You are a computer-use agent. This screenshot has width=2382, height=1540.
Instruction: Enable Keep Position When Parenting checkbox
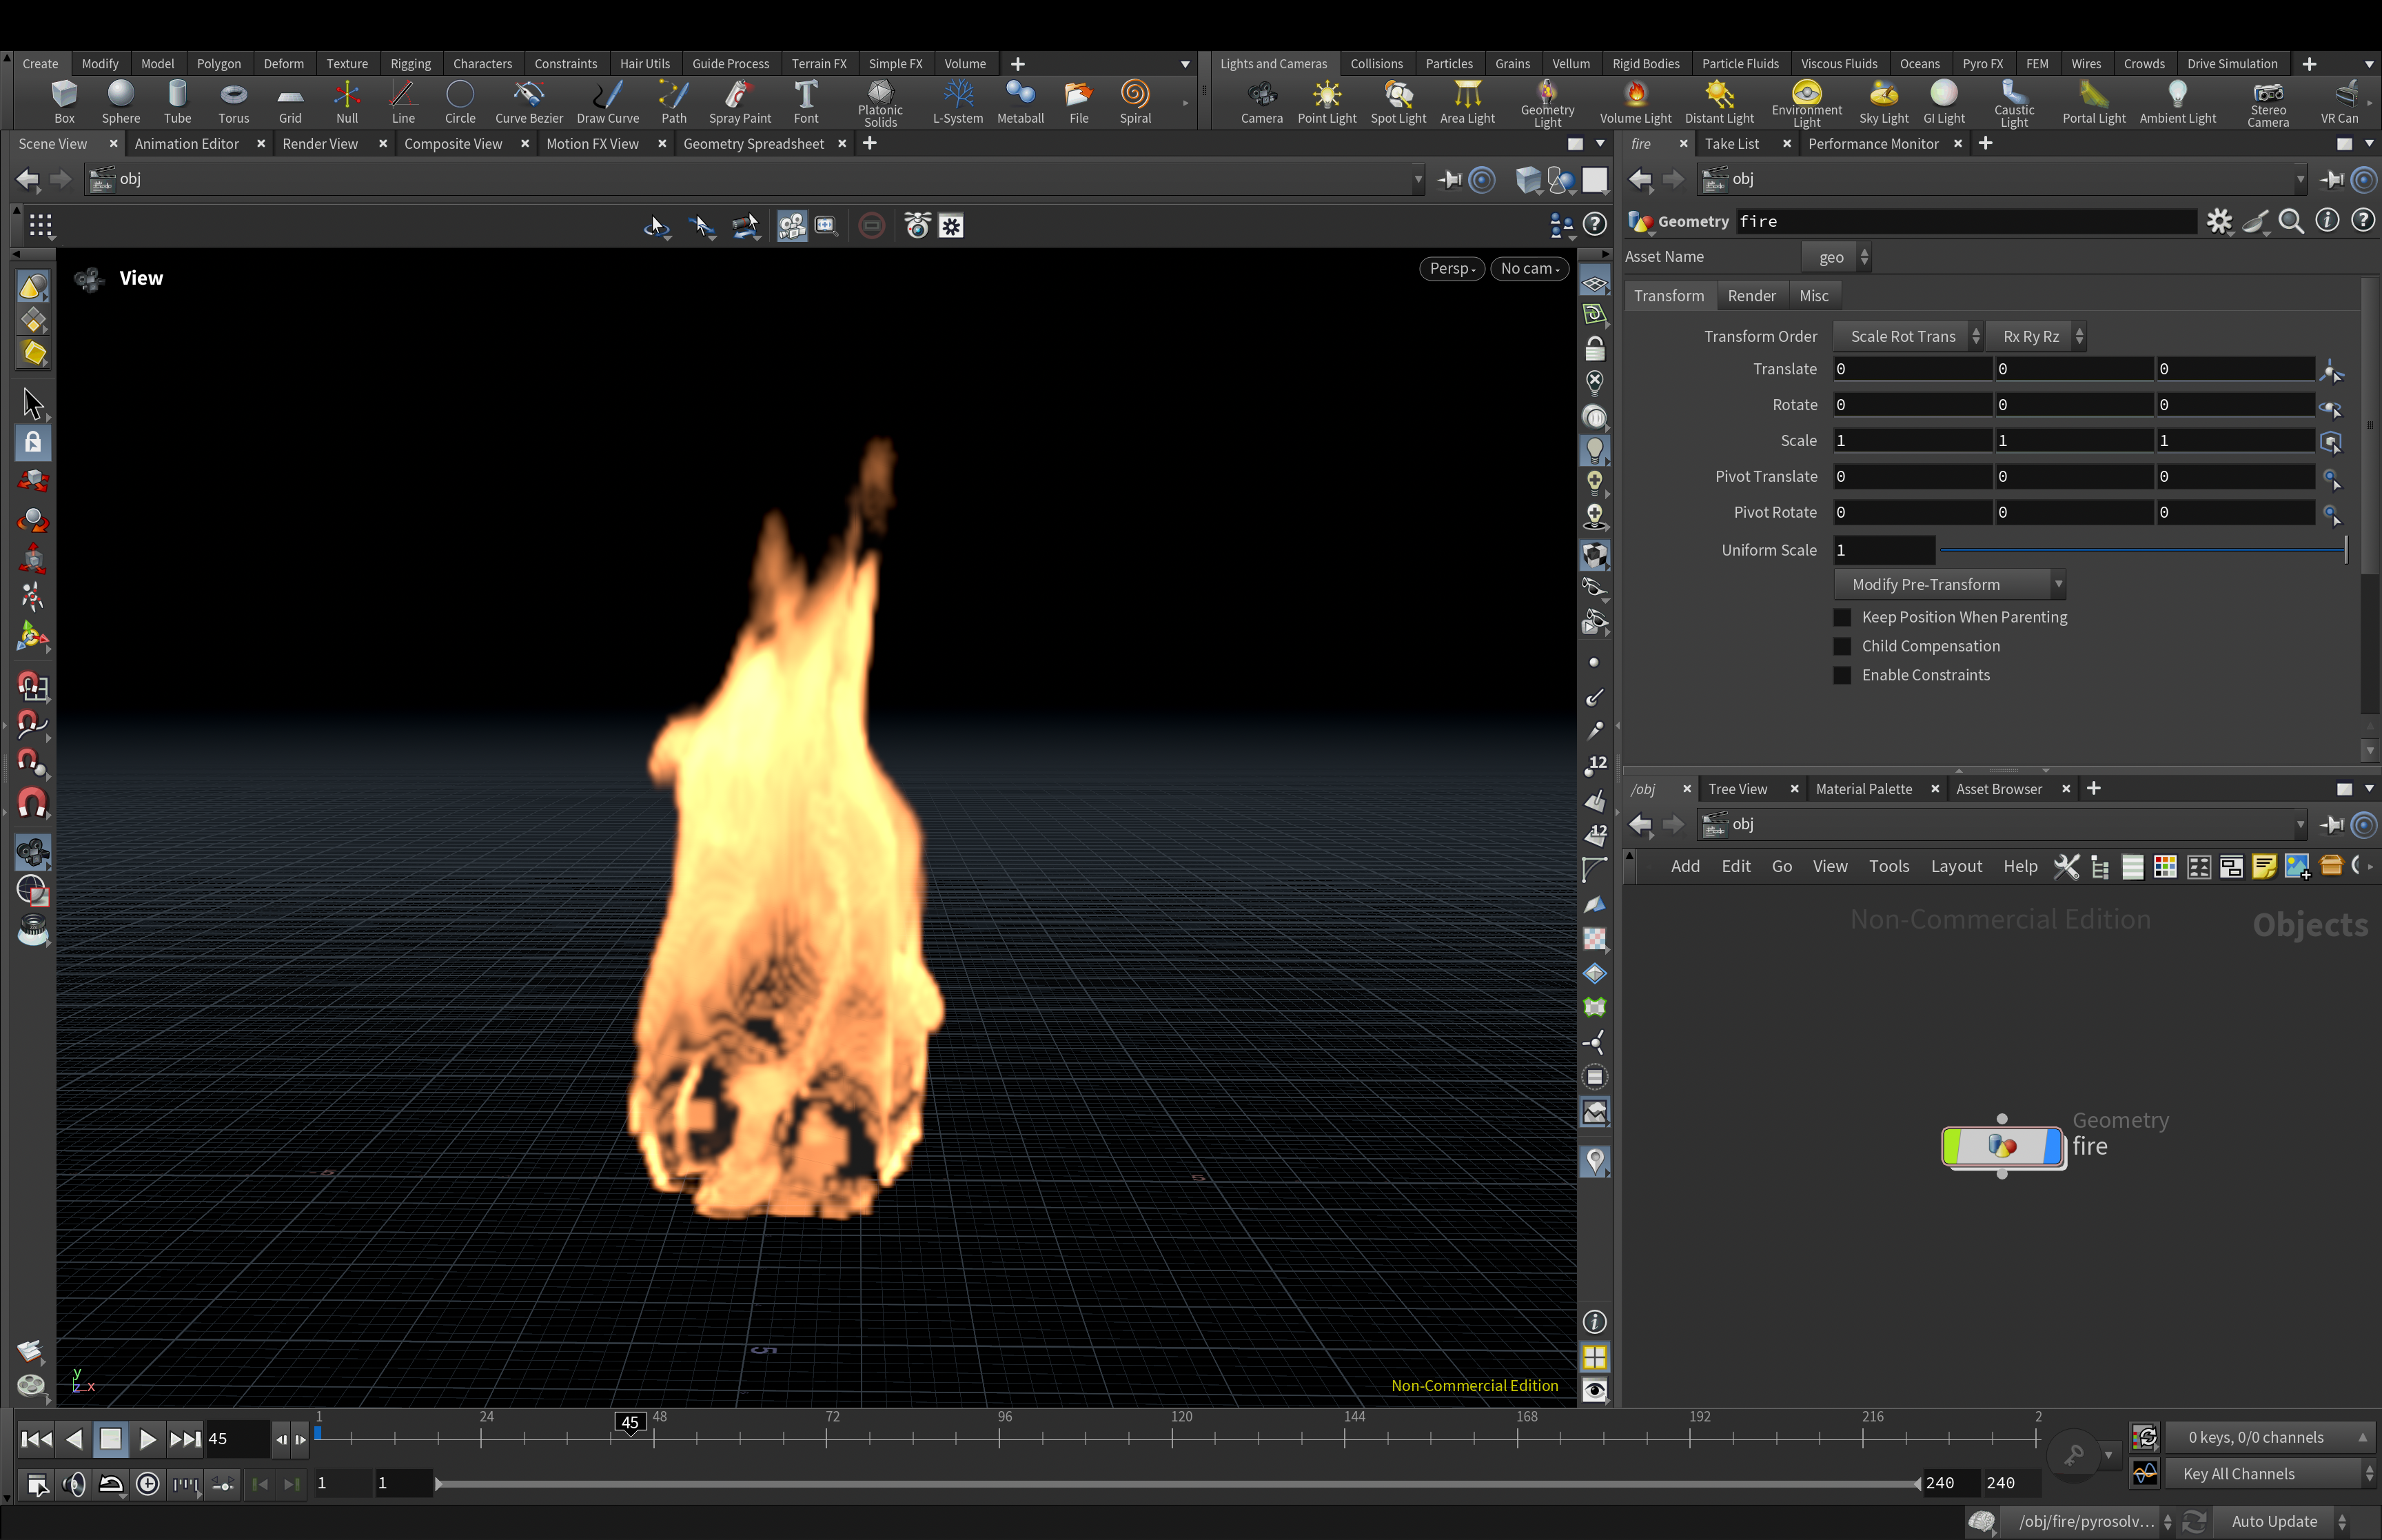tap(1842, 617)
